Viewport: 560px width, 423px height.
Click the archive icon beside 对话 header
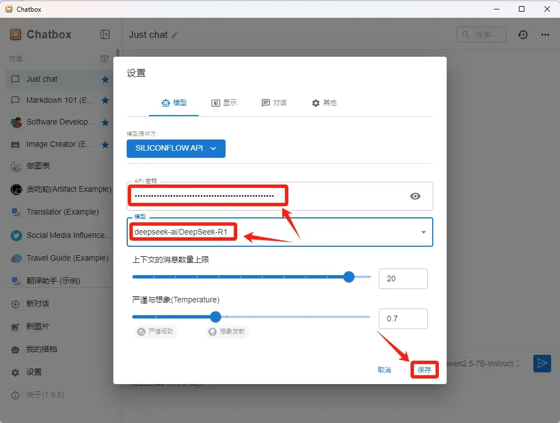point(104,58)
